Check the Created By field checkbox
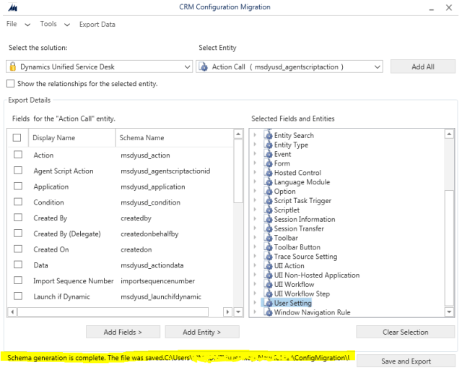This screenshot has height=373, width=462. (x=18, y=218)
